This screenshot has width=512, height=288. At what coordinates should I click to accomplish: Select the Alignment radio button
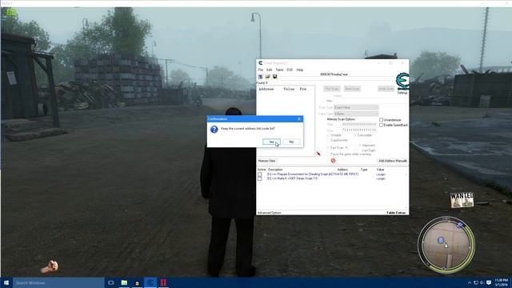360,146
